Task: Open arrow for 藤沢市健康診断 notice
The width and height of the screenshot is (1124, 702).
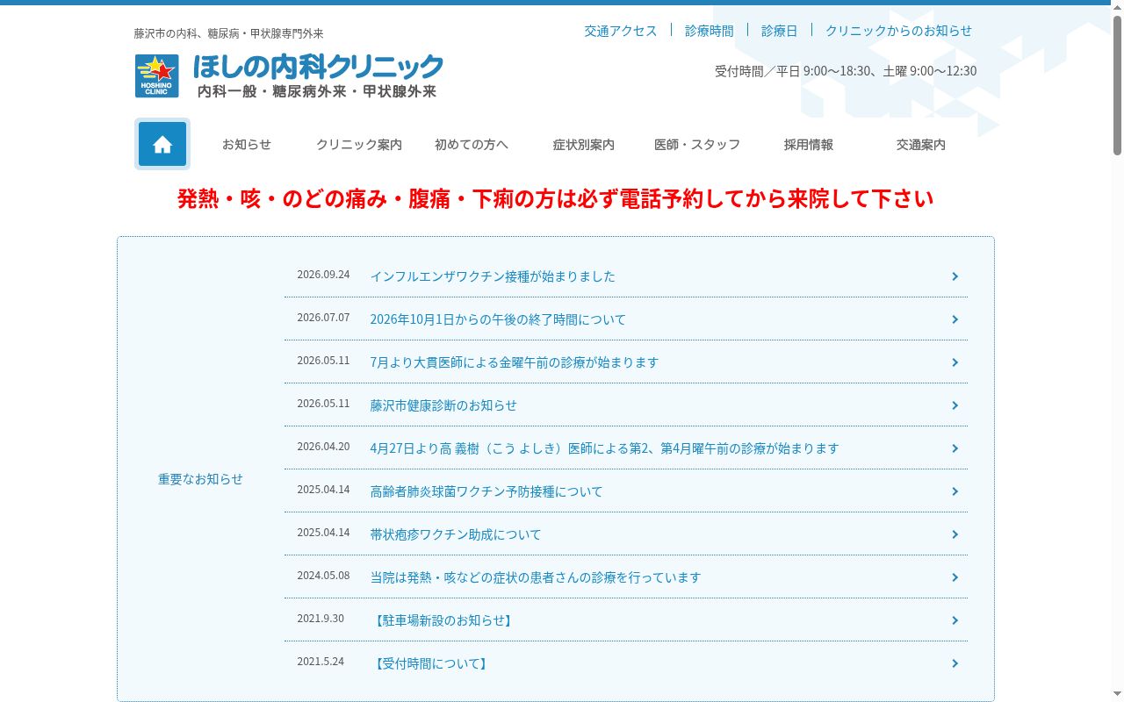Action: coord(955,405)
